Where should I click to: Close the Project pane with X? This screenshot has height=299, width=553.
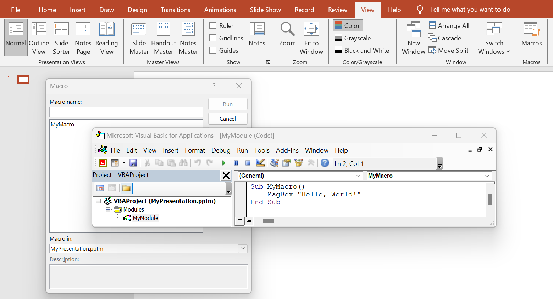pyautogui.click(x=226, y=175)
